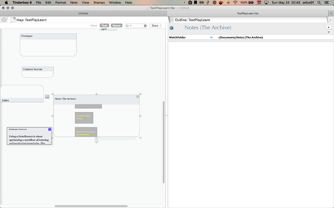Viewport: 334px width, 208px height.
Task: Click the small plus beside the Outline tab
Action: tap(331, 20)
